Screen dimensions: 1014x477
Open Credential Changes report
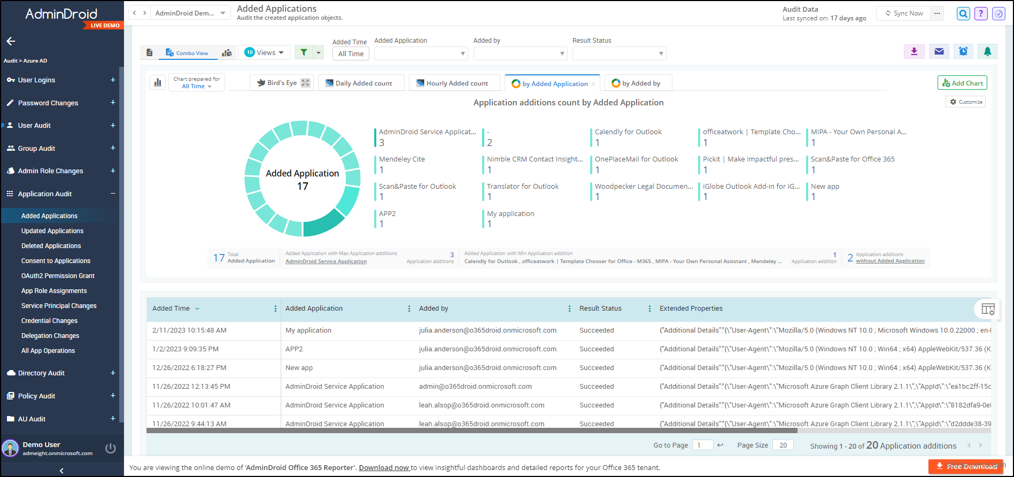click(49, 321)
